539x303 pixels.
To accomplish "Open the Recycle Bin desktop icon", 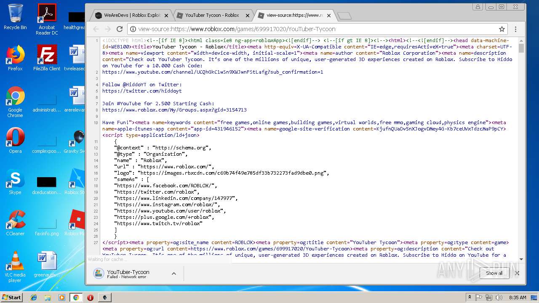I will [x=15, y=17].
